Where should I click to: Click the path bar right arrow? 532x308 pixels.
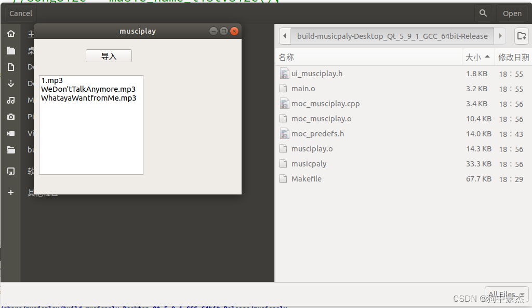(x=500, y=36)
